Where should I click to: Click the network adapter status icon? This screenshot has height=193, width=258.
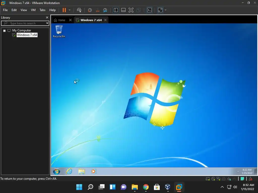coord(218,179)
